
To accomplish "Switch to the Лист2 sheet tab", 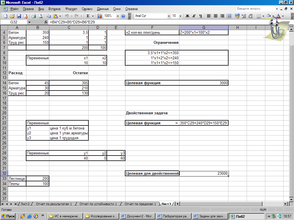I will click(x=25, y=204).
